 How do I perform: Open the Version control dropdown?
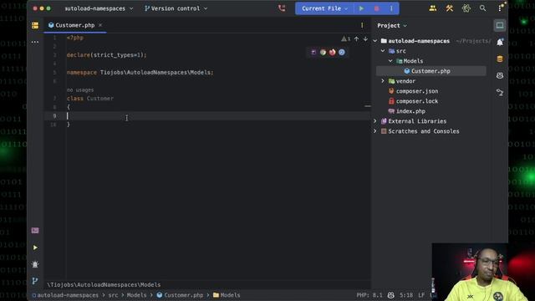[176, 8]
